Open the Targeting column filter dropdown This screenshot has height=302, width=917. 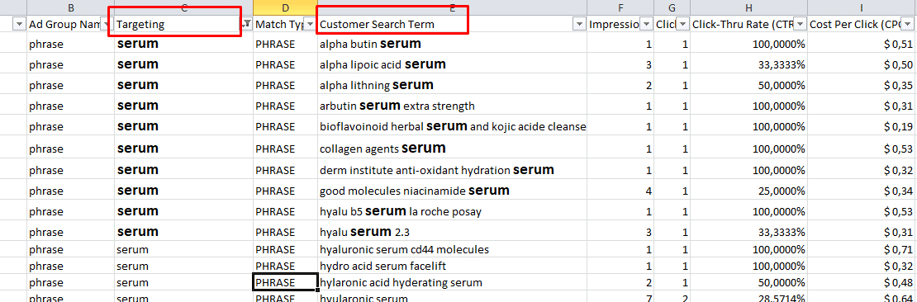tap(247, 24)
